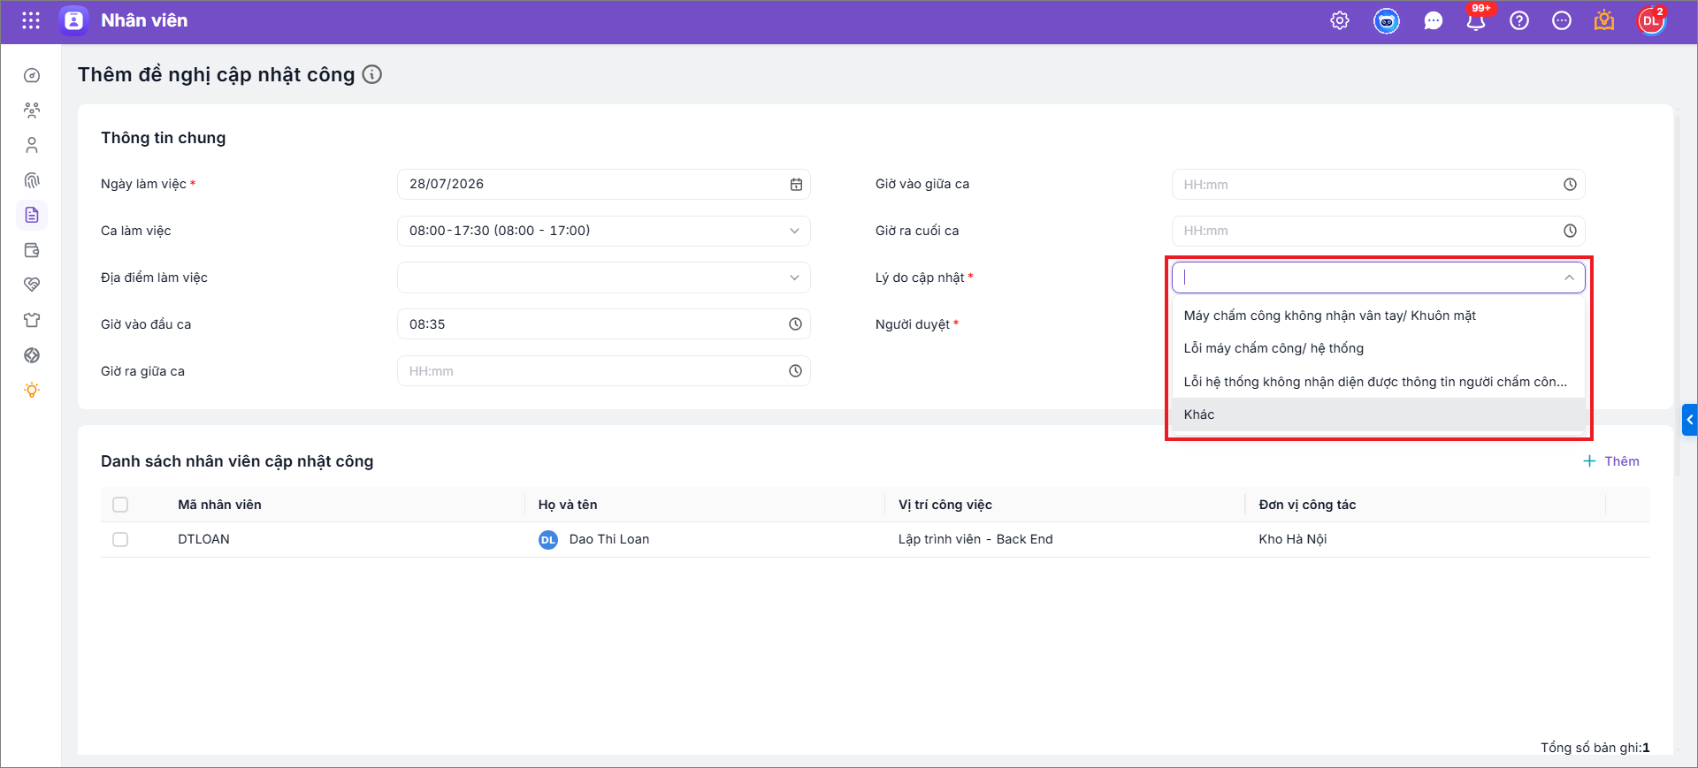Collapse the Lý do cập nhật dropdown arrow
Screen dimensions: 1698x768
point(1569,278)
